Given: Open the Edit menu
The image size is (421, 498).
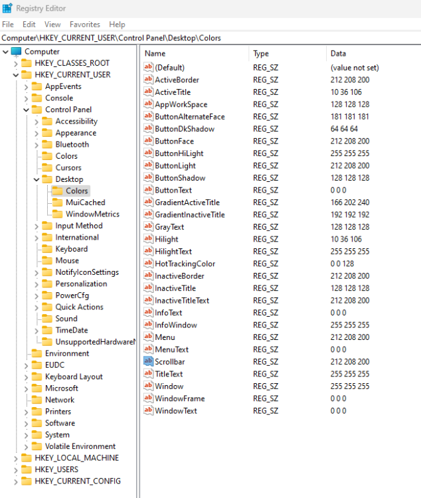Looking at the screenshot, I should pos(29,25).
